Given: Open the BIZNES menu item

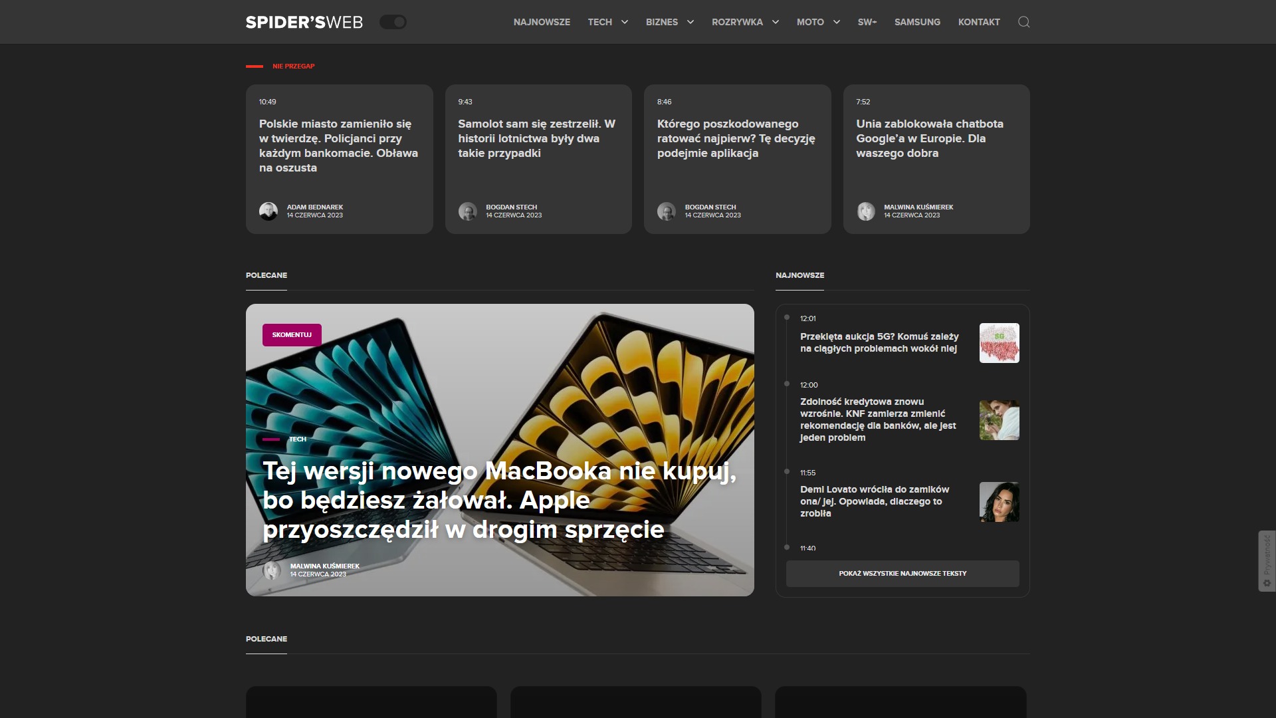Looking at the screenshot, I should click(x=662, y=22).
